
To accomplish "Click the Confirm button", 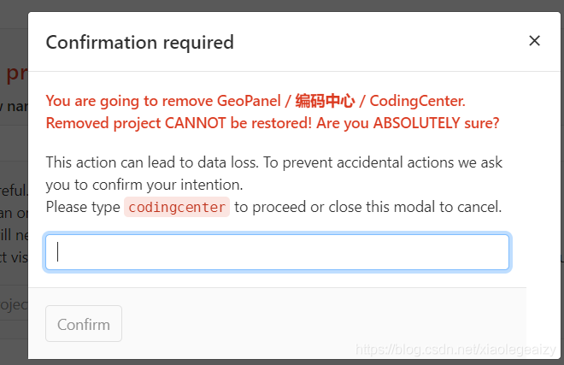I will tap(84, 324).
